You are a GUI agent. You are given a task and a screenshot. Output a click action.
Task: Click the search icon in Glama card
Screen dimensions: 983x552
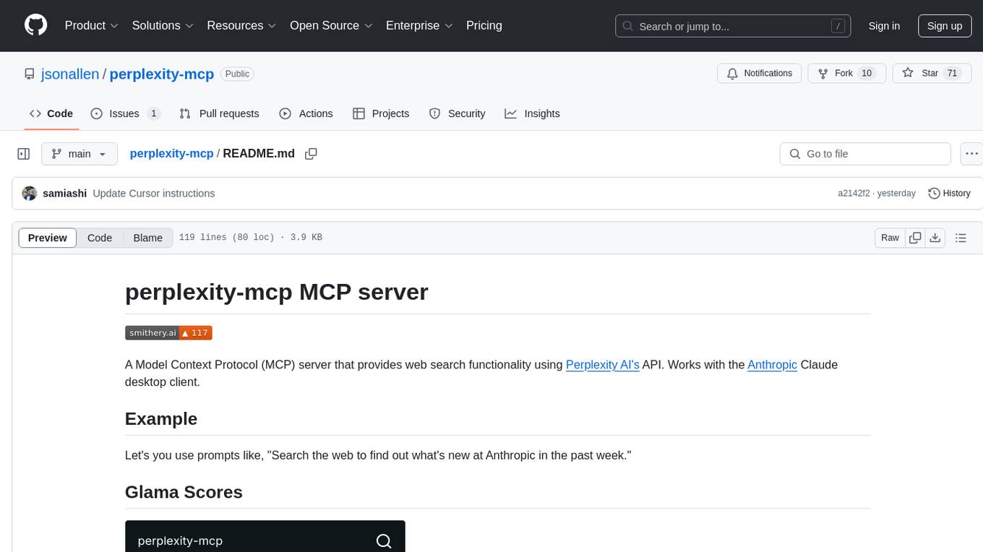pos(384,541)
